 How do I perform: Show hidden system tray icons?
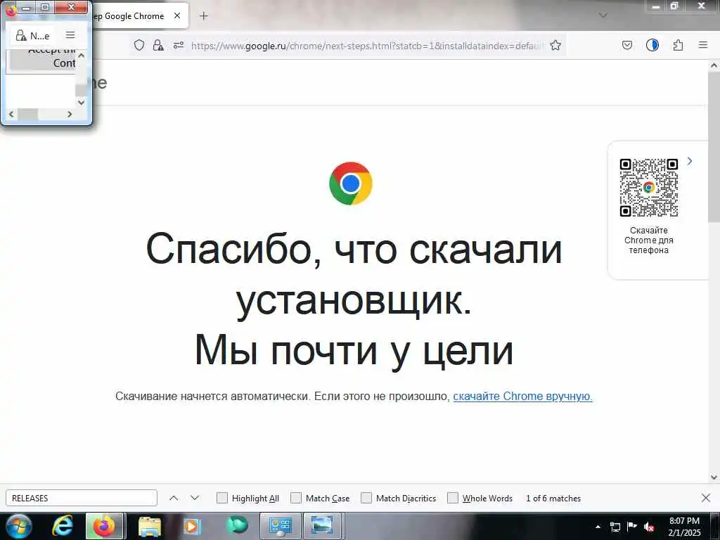pos(598,527)
